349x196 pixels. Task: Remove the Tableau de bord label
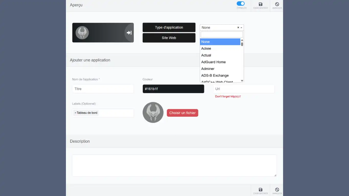tap(75, 113)
